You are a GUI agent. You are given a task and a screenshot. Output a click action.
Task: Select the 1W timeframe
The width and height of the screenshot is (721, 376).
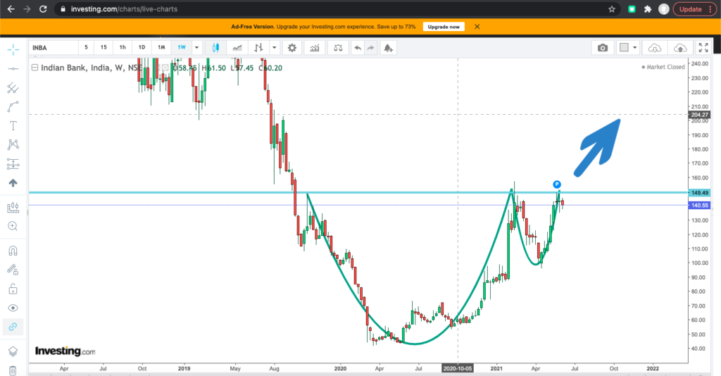(182, 47)
